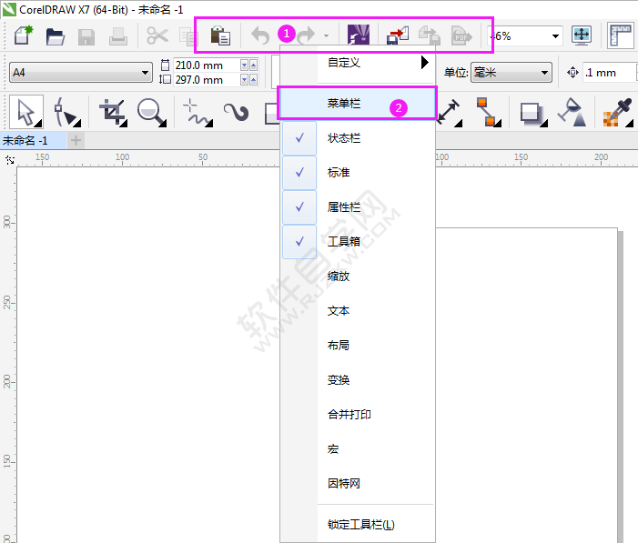Select the Zoom magnifier tool
This screenshot has height=543, width=638.
(x=152, y=112)
